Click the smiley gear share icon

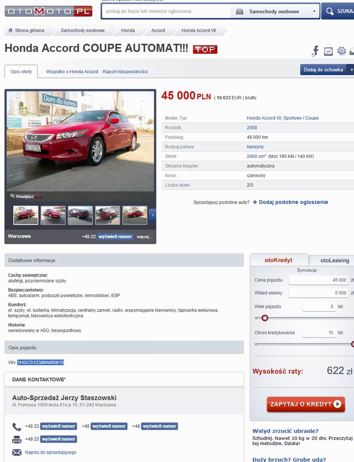click(342, 51)
